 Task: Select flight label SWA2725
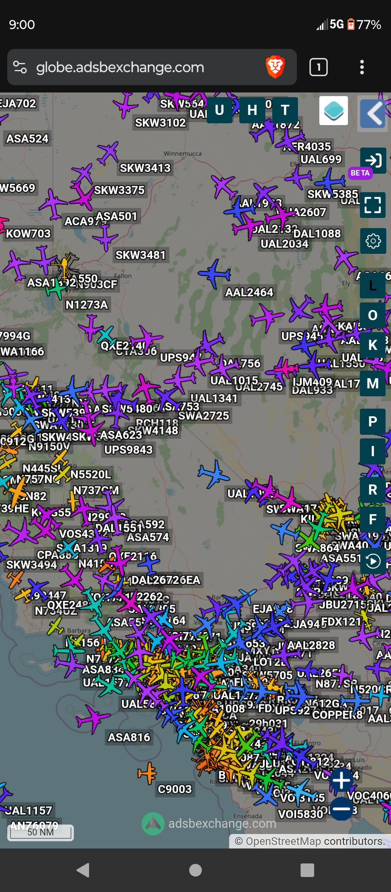[x=204, y=416]
